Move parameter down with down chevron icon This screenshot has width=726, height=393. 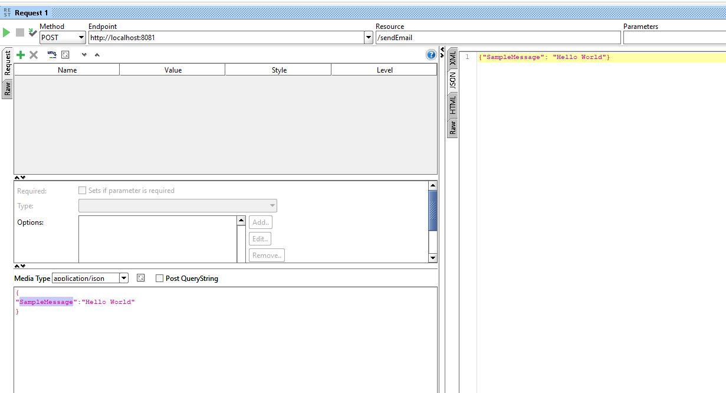click(x=84, y=55)
